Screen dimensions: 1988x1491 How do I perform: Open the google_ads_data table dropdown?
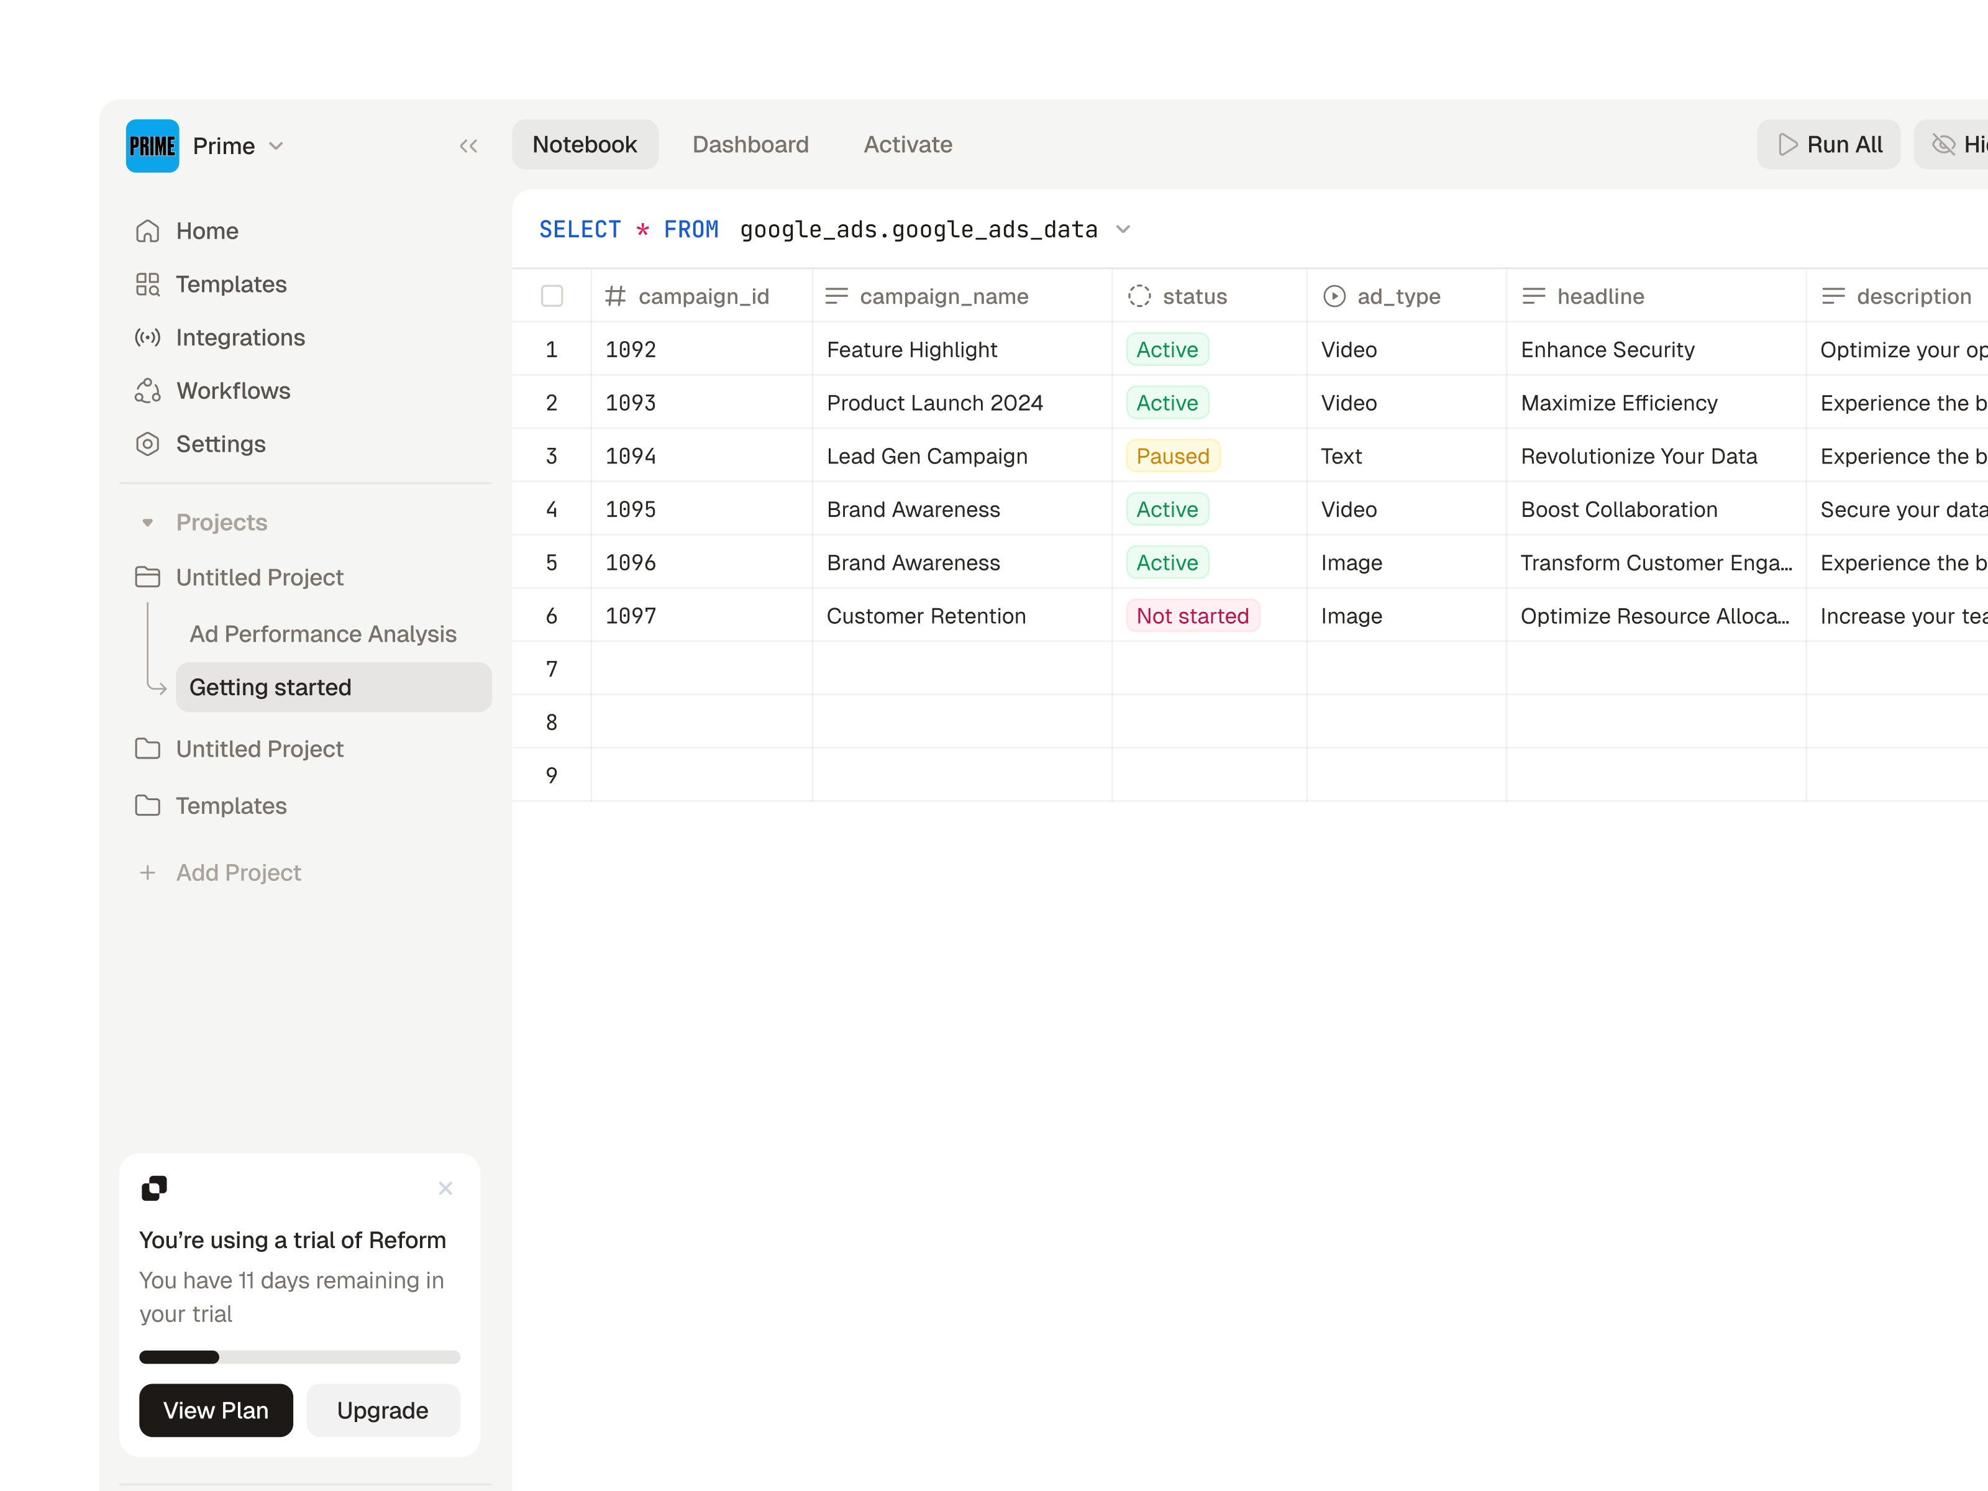(1123, 230)
